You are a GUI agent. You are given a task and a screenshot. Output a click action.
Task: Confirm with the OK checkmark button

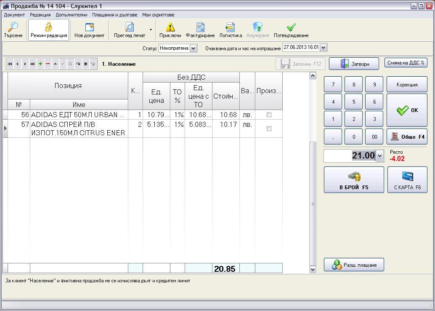pyautogui.click(x=407, y=110)
